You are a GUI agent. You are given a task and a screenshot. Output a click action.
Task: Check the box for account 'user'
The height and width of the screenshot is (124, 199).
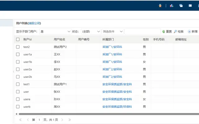(18, 92)
